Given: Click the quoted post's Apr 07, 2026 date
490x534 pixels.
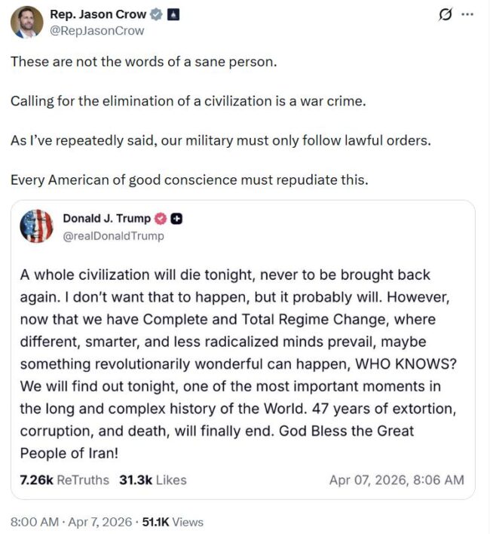Looking at the screenshot, I should (x=397, y=480).
